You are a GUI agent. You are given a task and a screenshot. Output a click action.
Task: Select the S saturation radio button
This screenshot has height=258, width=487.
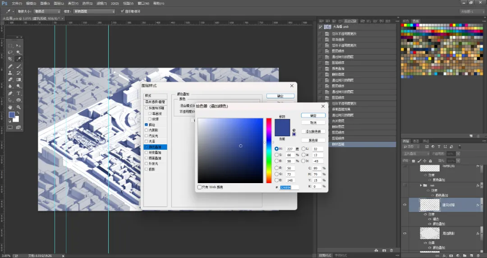click(276, 155)
